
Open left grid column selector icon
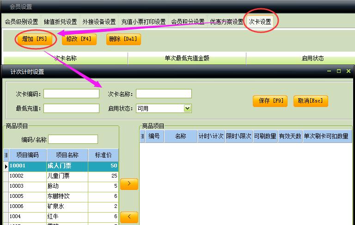[6, 155]
